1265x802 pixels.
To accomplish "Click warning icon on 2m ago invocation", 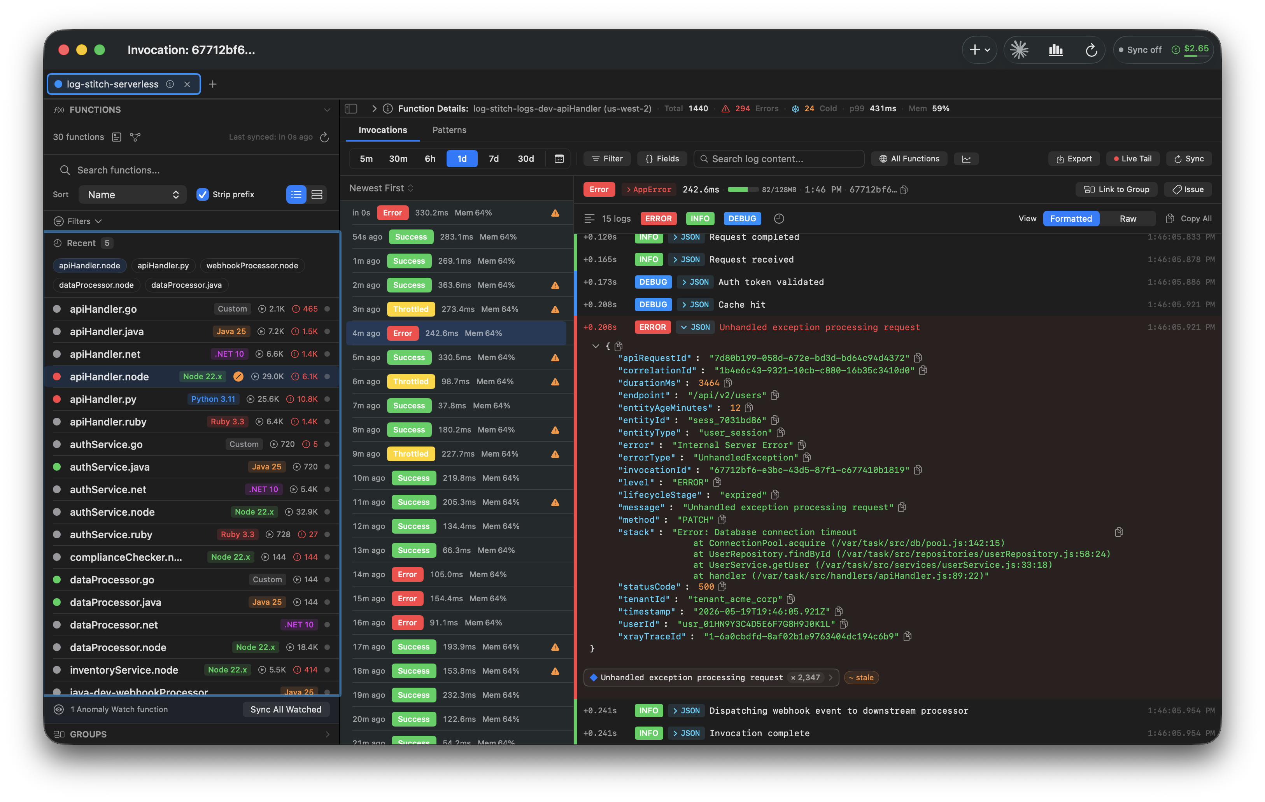I will click(x=555, y=285).
